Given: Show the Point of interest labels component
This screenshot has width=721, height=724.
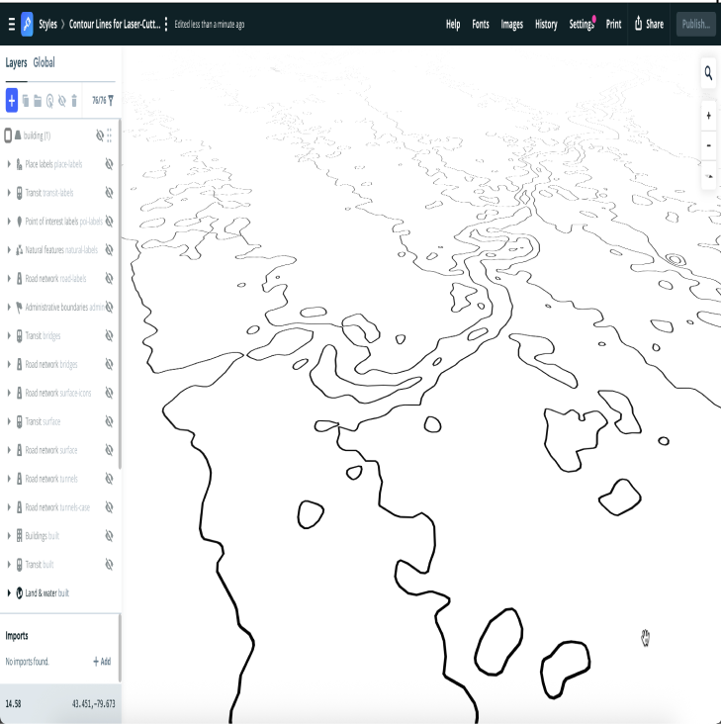Looking at the screenshot, I should tap(110, 222).
